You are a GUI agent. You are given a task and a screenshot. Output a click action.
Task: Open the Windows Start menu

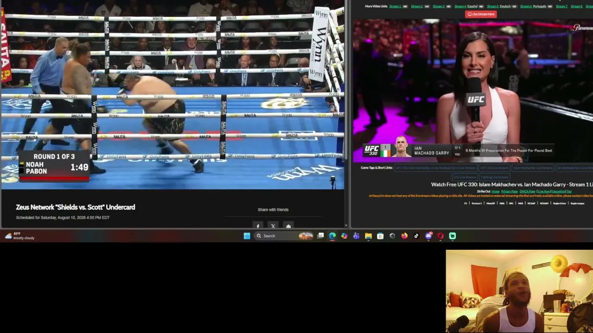point(247,236)
